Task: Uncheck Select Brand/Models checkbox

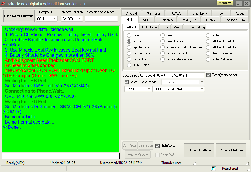Action: pos(126,82)
